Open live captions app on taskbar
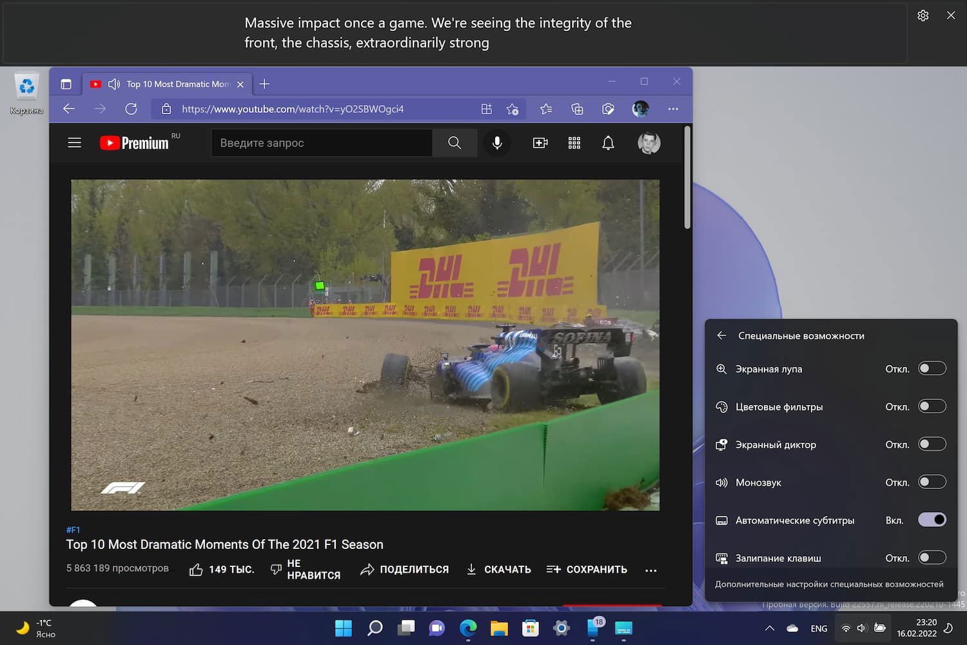 [623, 628]
